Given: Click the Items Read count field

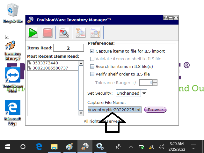Looking at the screenshot, I should point(69,48).
